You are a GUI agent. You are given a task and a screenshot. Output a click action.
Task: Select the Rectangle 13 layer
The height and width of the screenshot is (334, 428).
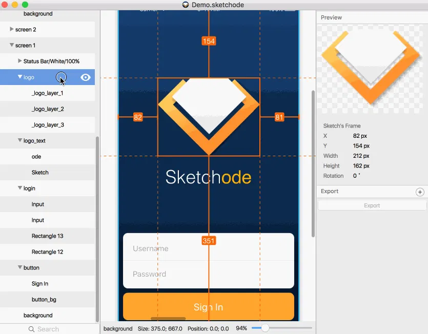48,236
